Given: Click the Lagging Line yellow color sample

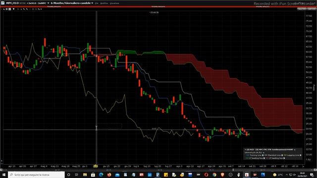Looking at the screenshot, I should pyautogui.click(x=285, y=155).
